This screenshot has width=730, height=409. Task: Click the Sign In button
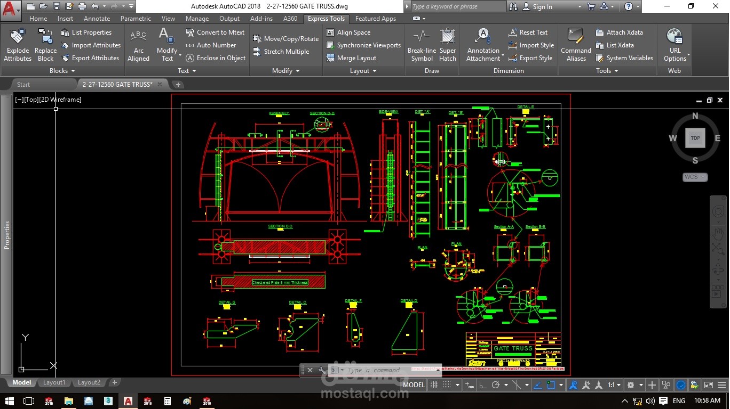coord(542,7)
